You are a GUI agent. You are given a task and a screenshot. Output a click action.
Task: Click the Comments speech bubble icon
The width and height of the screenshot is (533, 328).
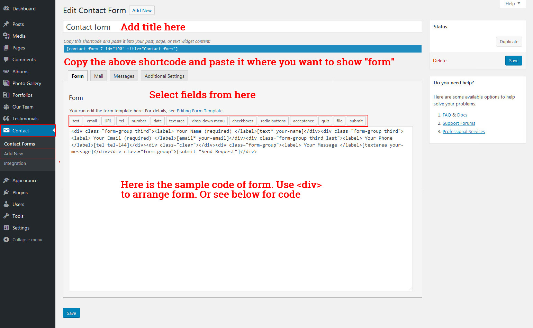(6, 59)
